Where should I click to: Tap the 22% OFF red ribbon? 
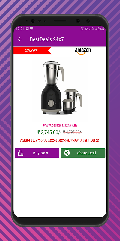click(32, 51)
